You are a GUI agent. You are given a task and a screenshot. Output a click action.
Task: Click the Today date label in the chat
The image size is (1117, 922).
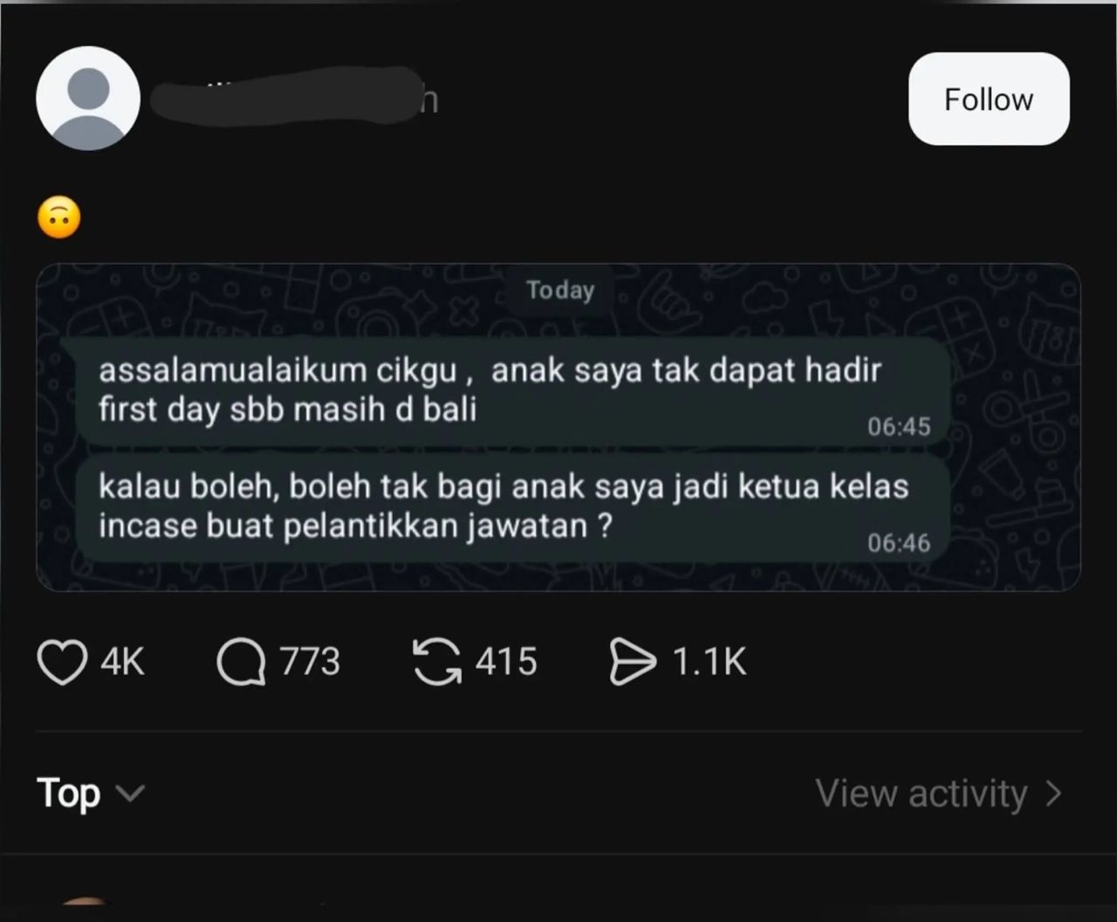click(x=560, y=290)
